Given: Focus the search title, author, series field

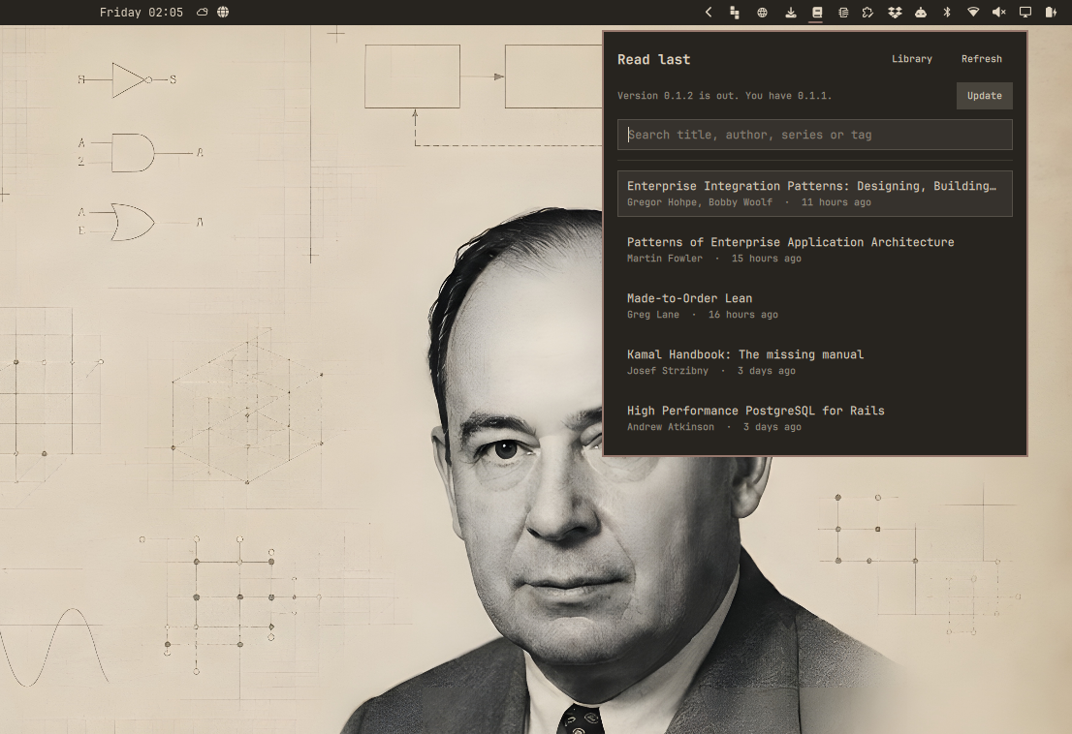Looking at the screenshot, I should click(815, 135).
